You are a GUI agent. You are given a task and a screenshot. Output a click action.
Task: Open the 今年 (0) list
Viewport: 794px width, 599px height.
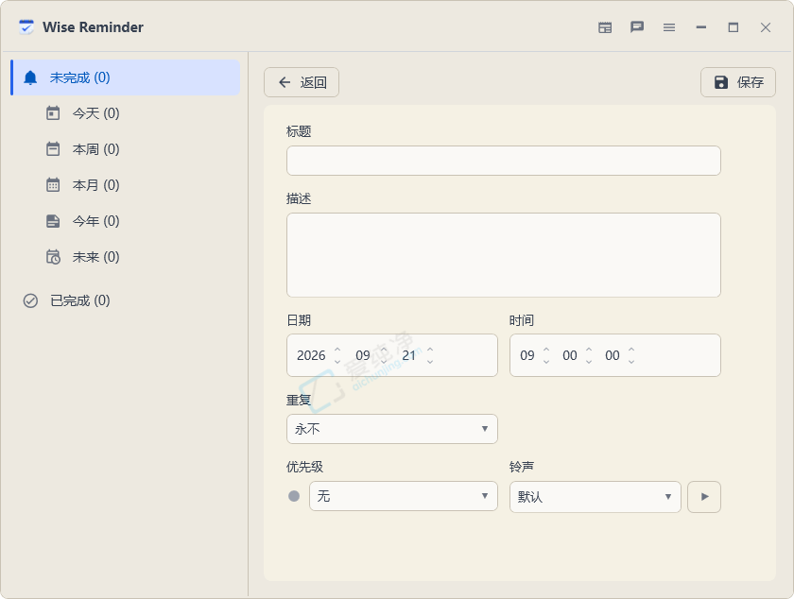(x=125, y=221)
